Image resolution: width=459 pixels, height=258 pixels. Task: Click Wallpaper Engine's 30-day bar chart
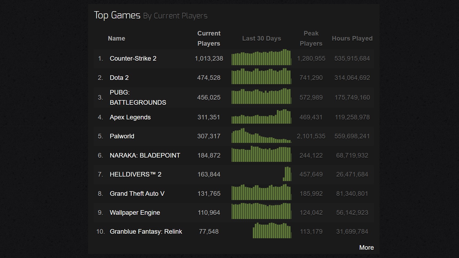(262, 211)
